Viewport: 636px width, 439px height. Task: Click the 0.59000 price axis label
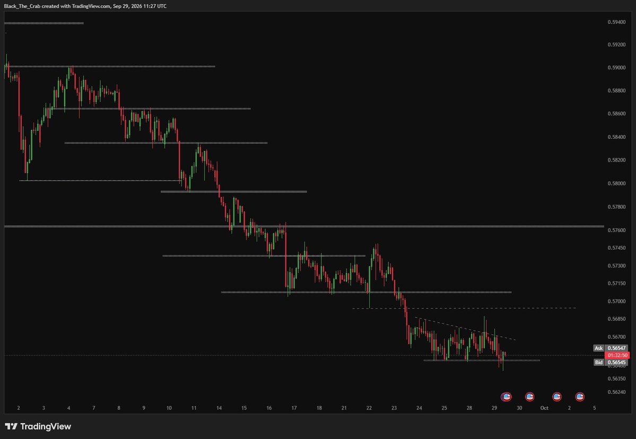(616, 68)
